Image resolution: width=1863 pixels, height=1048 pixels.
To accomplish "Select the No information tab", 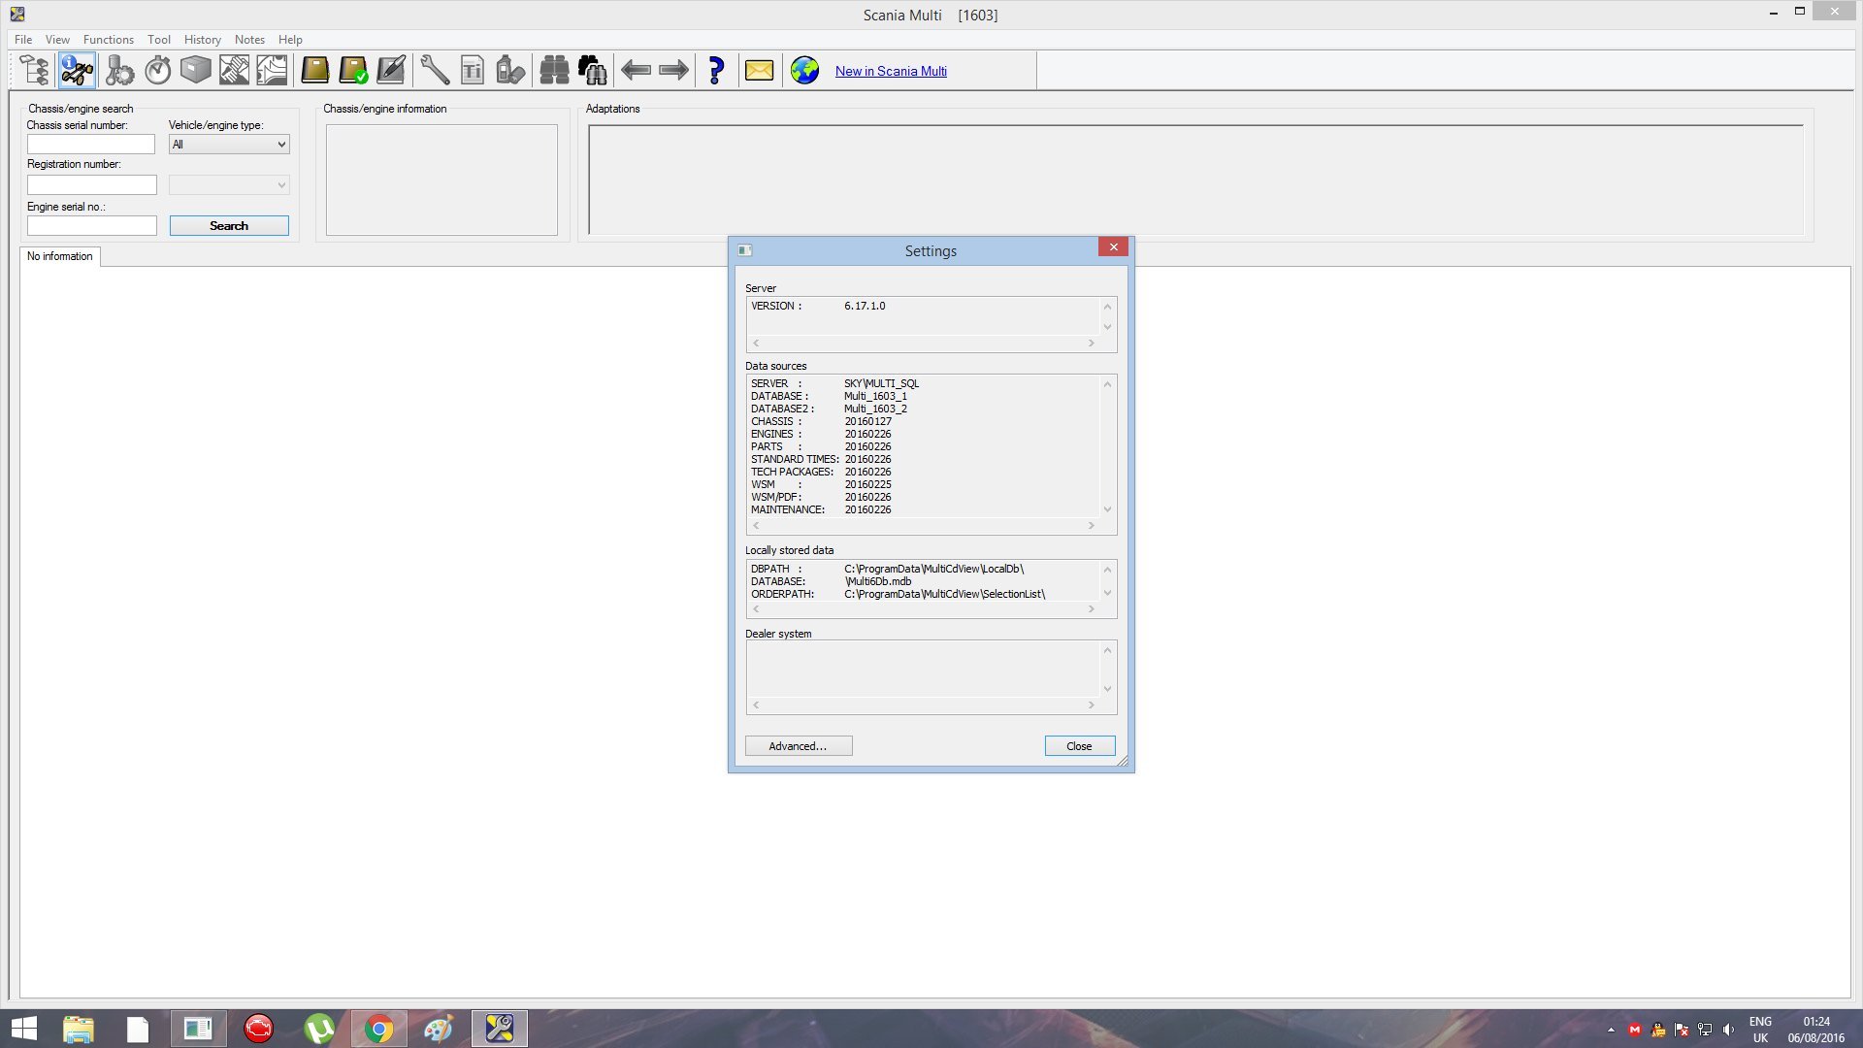I will (x=60, y=256).
